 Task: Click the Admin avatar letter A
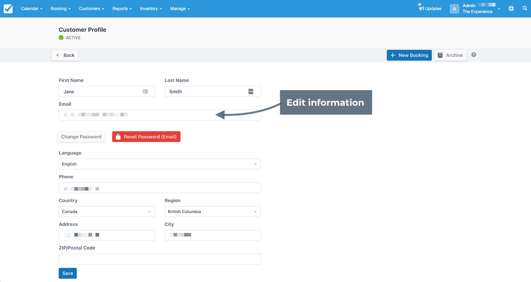(454, 9)
